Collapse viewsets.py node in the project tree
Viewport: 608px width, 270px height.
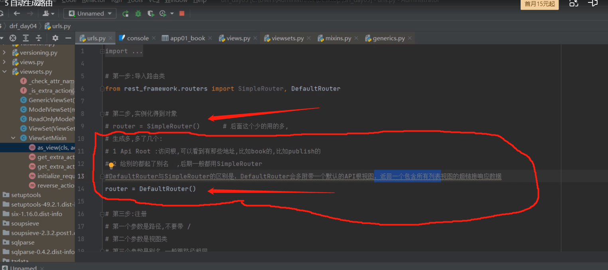(4, 72)
